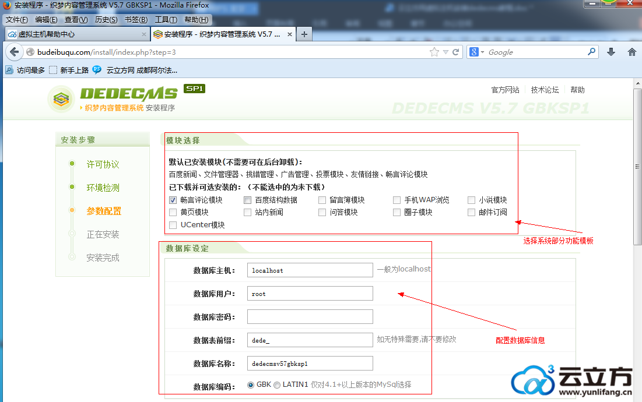Click the search magnifier icon
The image size is (642, 402).
click(x=591, y=51)
